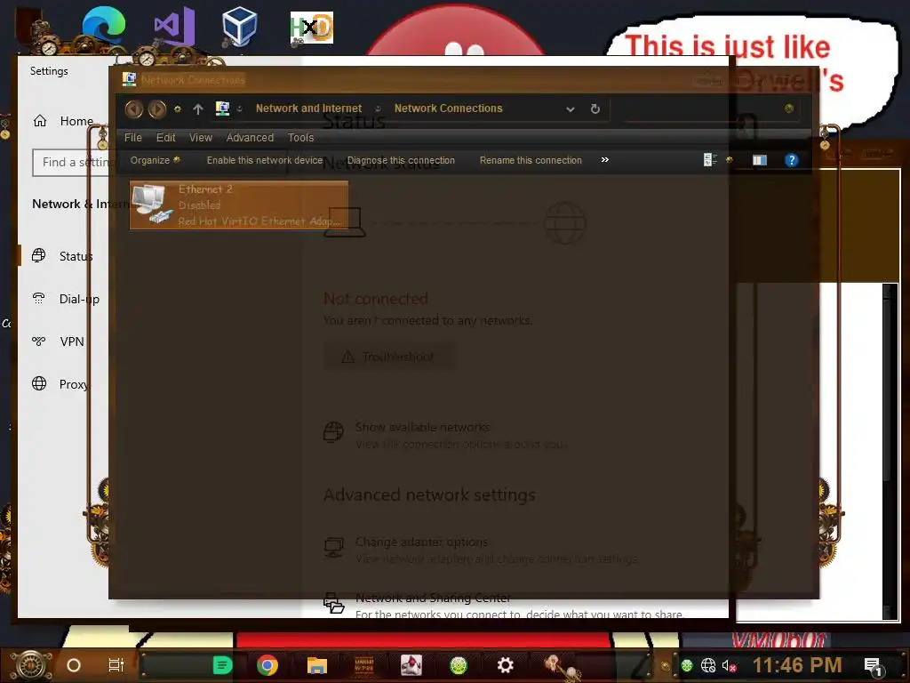The height and width of the screenshot is (683, 910).
Task: Click Diagnose this connection
Action: [x=401, y=160]
